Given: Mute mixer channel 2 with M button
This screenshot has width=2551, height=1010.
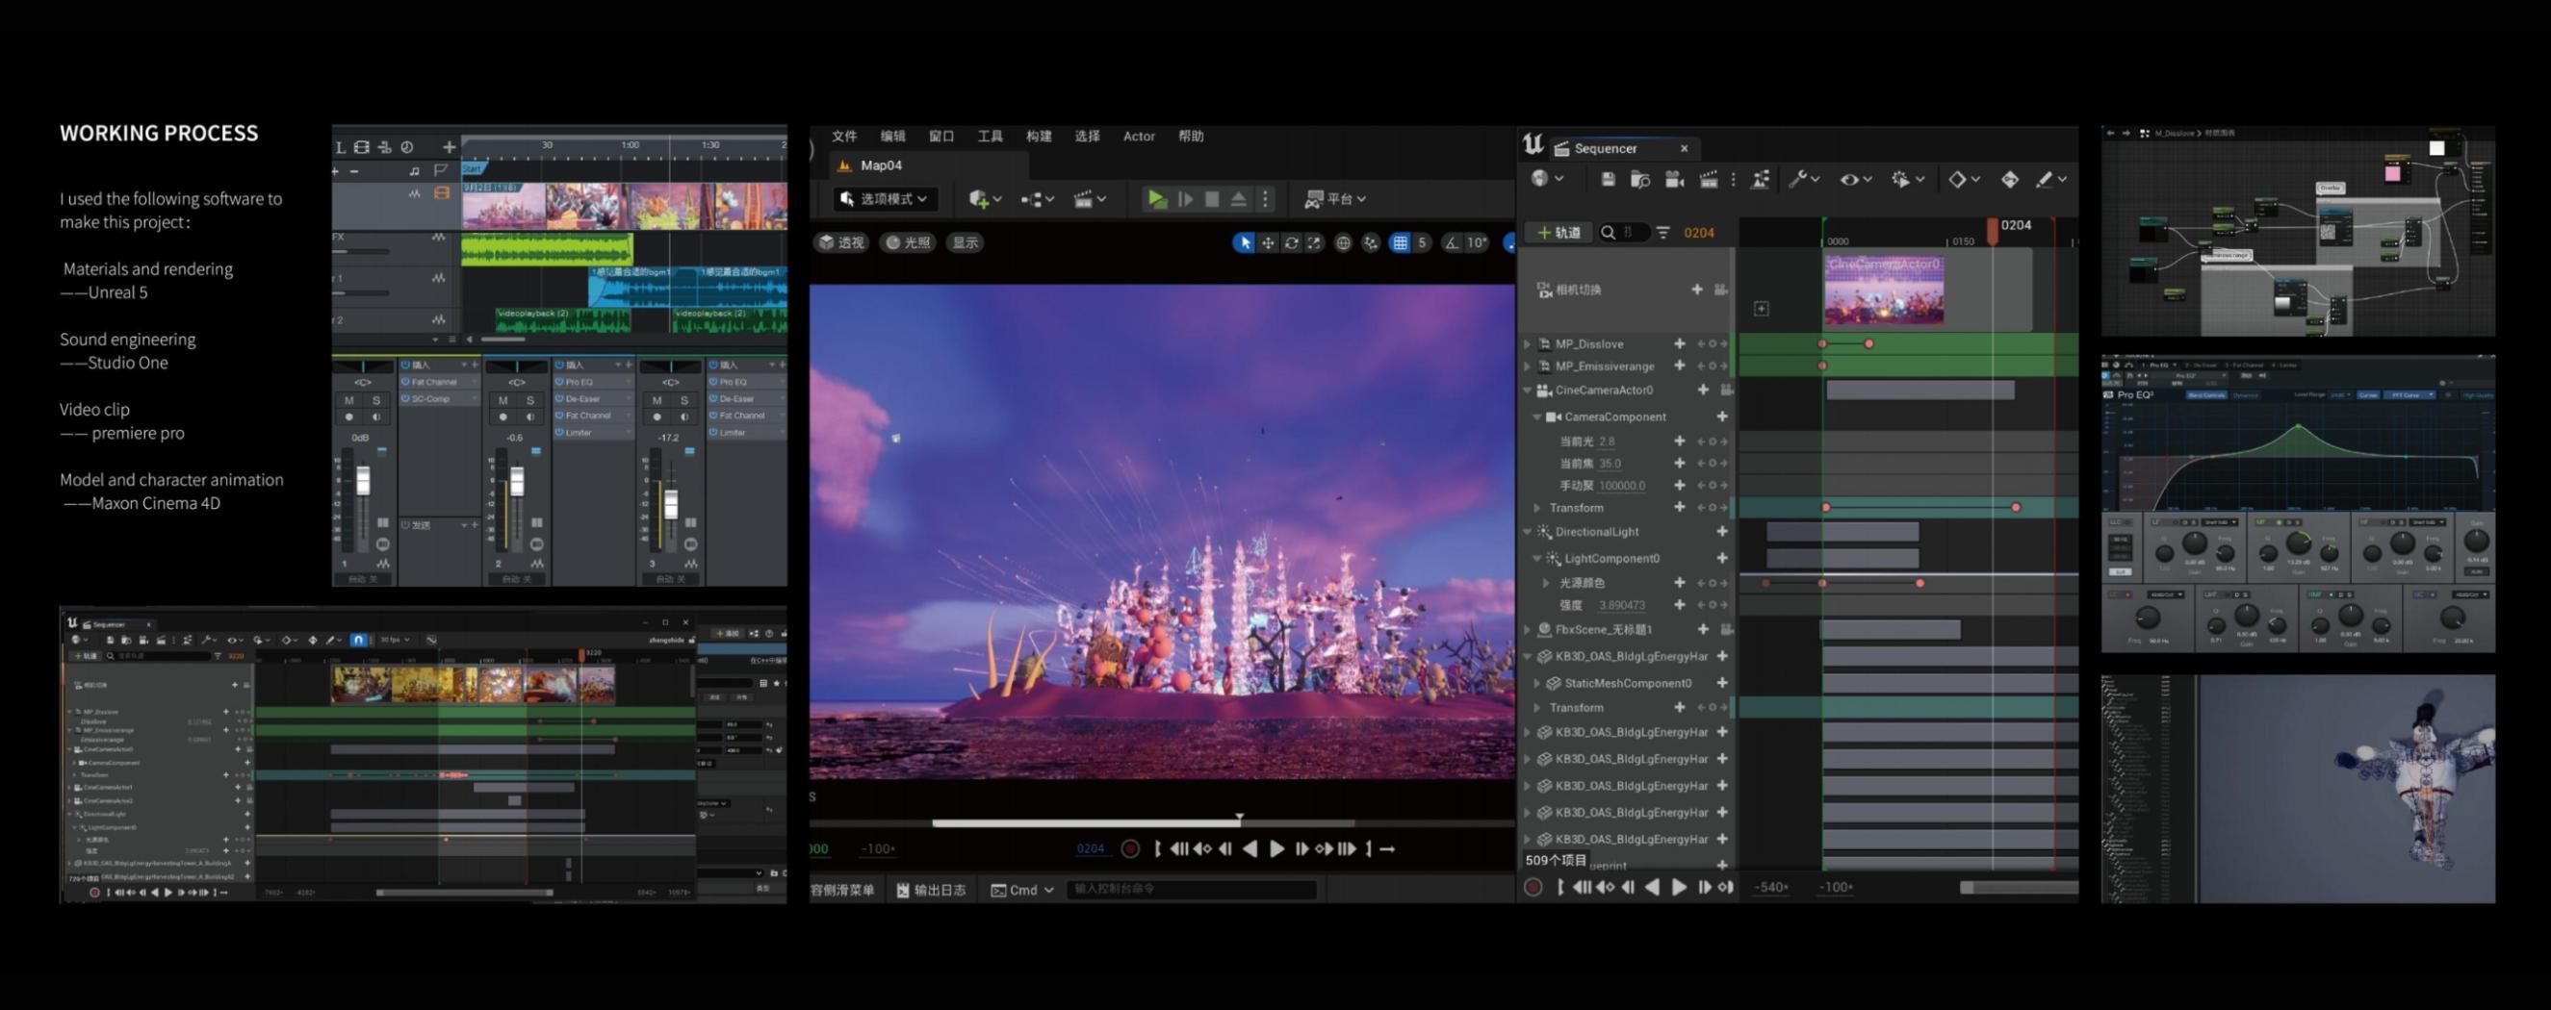Looking at the screenshot, I should tap(503, 401).
